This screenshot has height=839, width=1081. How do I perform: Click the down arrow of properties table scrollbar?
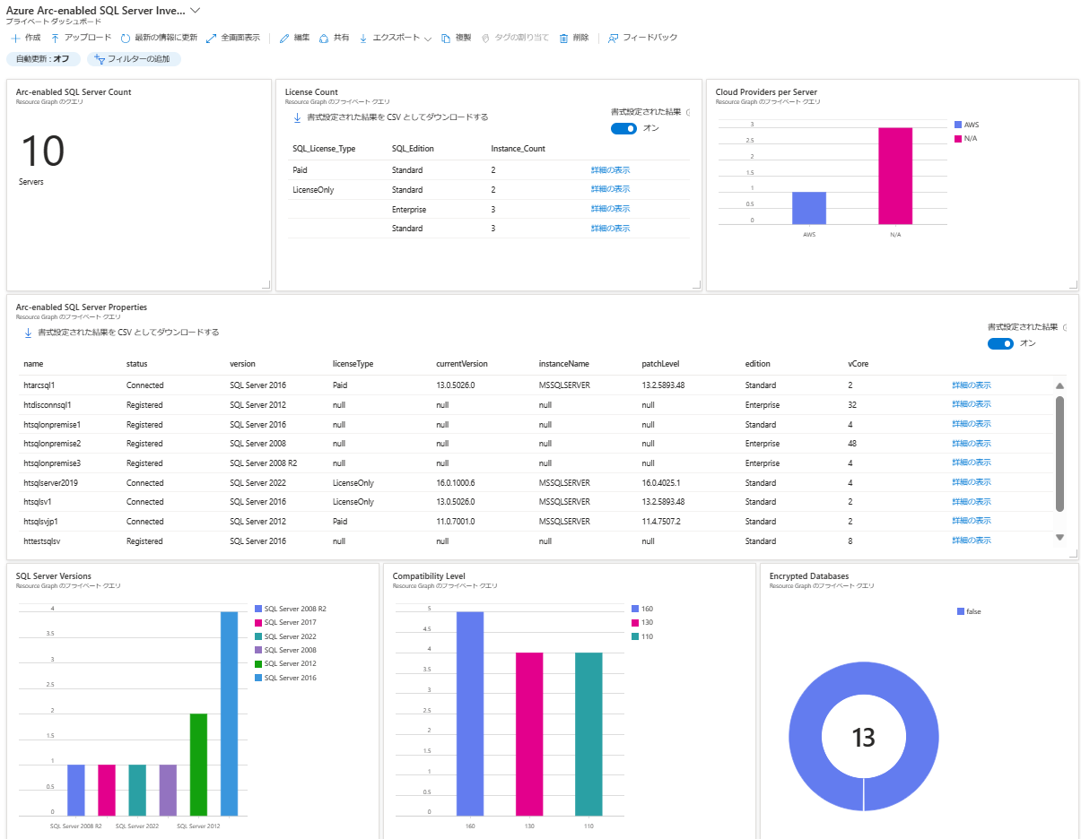1059,537
